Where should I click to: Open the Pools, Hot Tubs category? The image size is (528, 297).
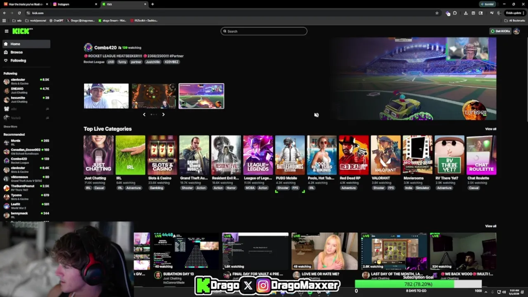point(322,155)
